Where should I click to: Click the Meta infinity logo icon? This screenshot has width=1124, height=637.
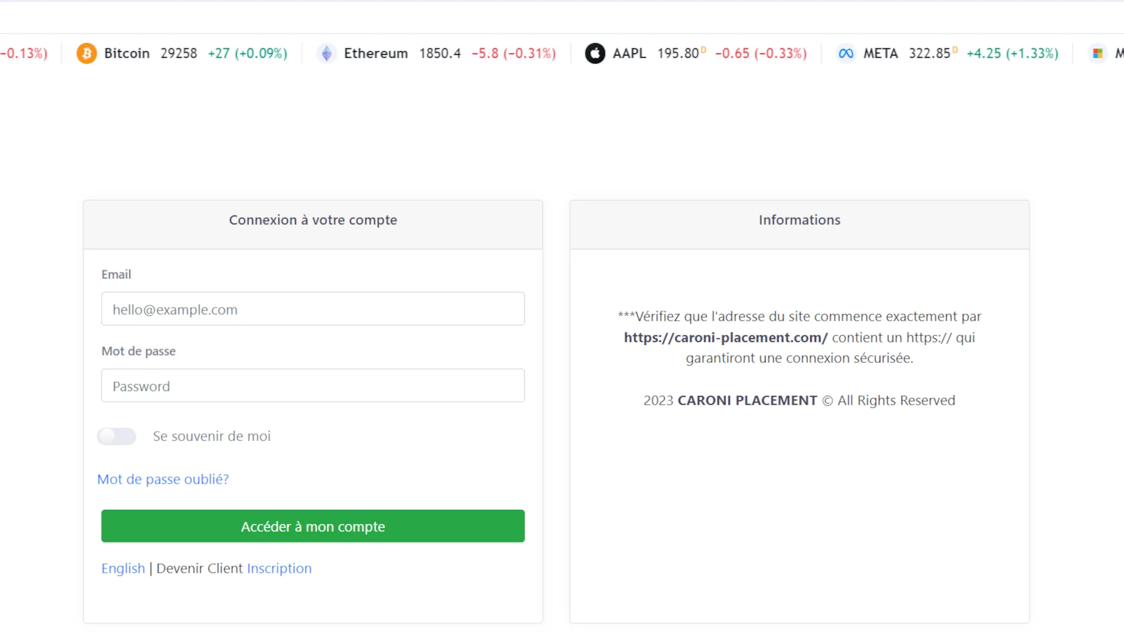[x=846, y=54]
